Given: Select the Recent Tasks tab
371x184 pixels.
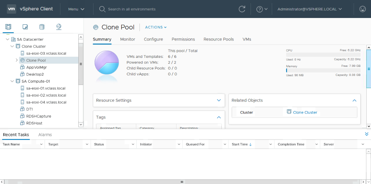Looking at the screenshot, I should tap(16, 134).
